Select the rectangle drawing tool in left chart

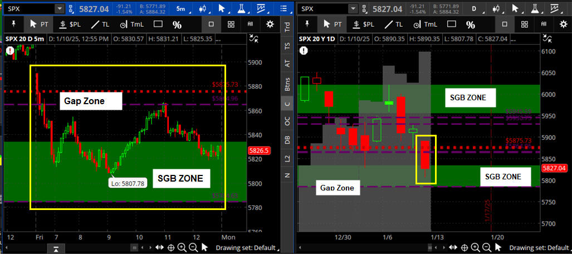coord(158,25)
